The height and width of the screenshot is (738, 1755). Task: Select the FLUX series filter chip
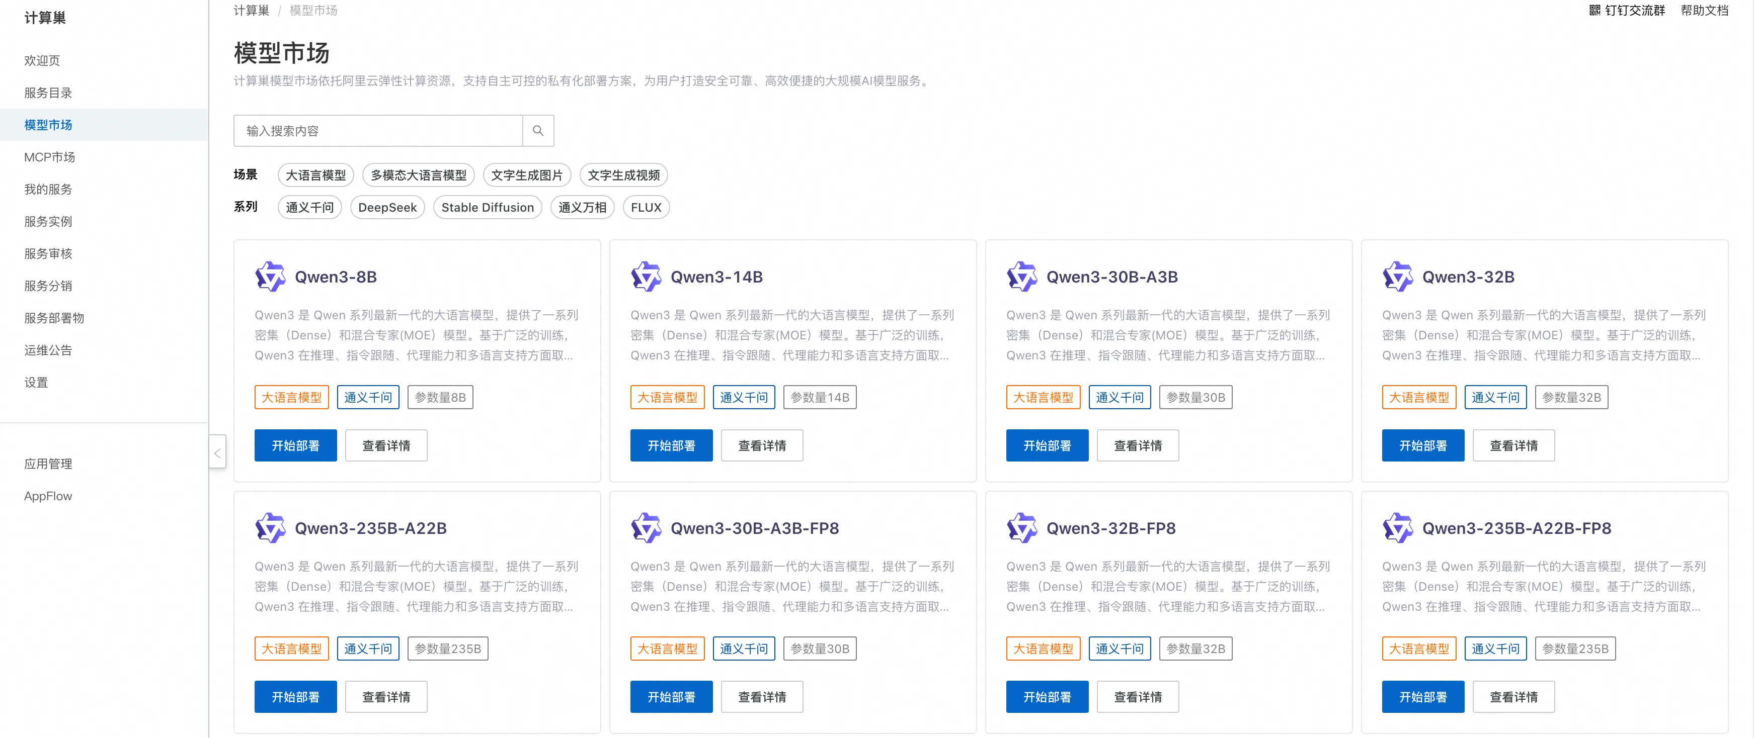tap(645, 207)
